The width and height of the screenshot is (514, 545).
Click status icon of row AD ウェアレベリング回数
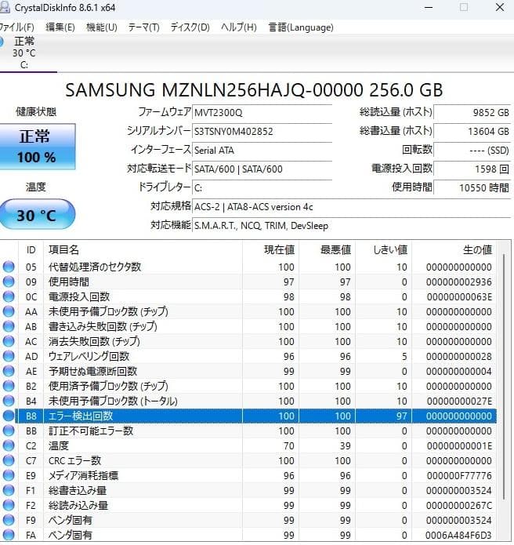pos(9,356)
